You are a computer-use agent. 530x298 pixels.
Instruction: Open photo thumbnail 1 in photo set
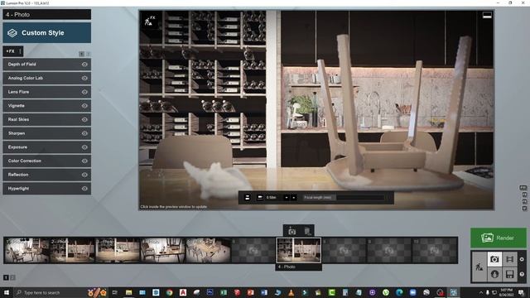click(26, 250)
